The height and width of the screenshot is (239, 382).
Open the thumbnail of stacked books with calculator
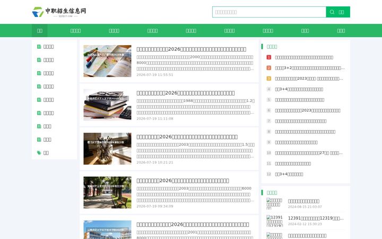coord(107,105)
